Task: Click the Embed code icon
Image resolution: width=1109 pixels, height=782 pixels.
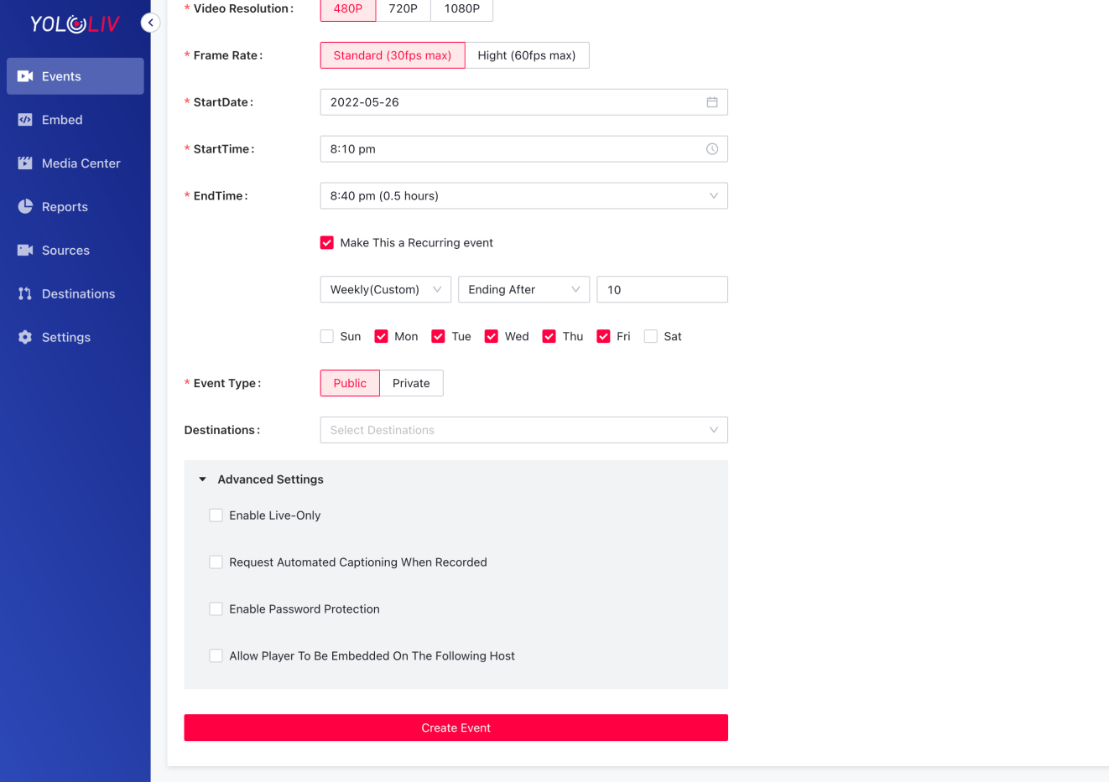Action: [25, 120]
